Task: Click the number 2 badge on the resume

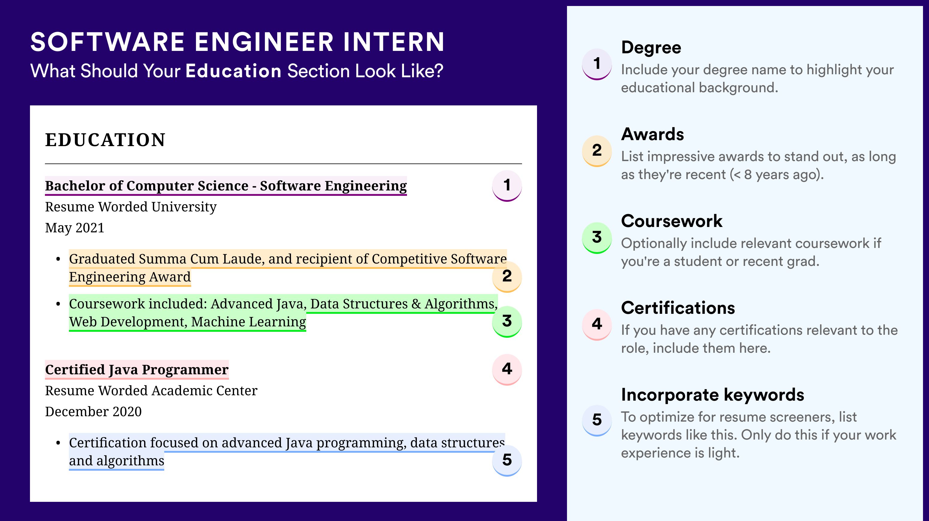Action: tap(507, 276)
